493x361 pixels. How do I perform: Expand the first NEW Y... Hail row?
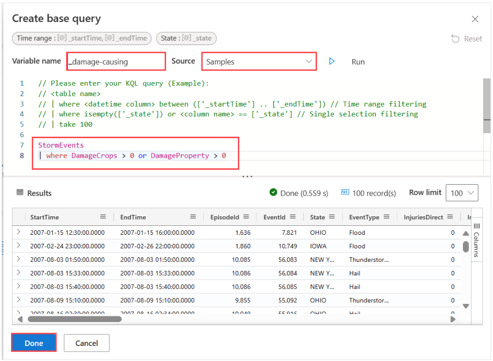point(19,272)
